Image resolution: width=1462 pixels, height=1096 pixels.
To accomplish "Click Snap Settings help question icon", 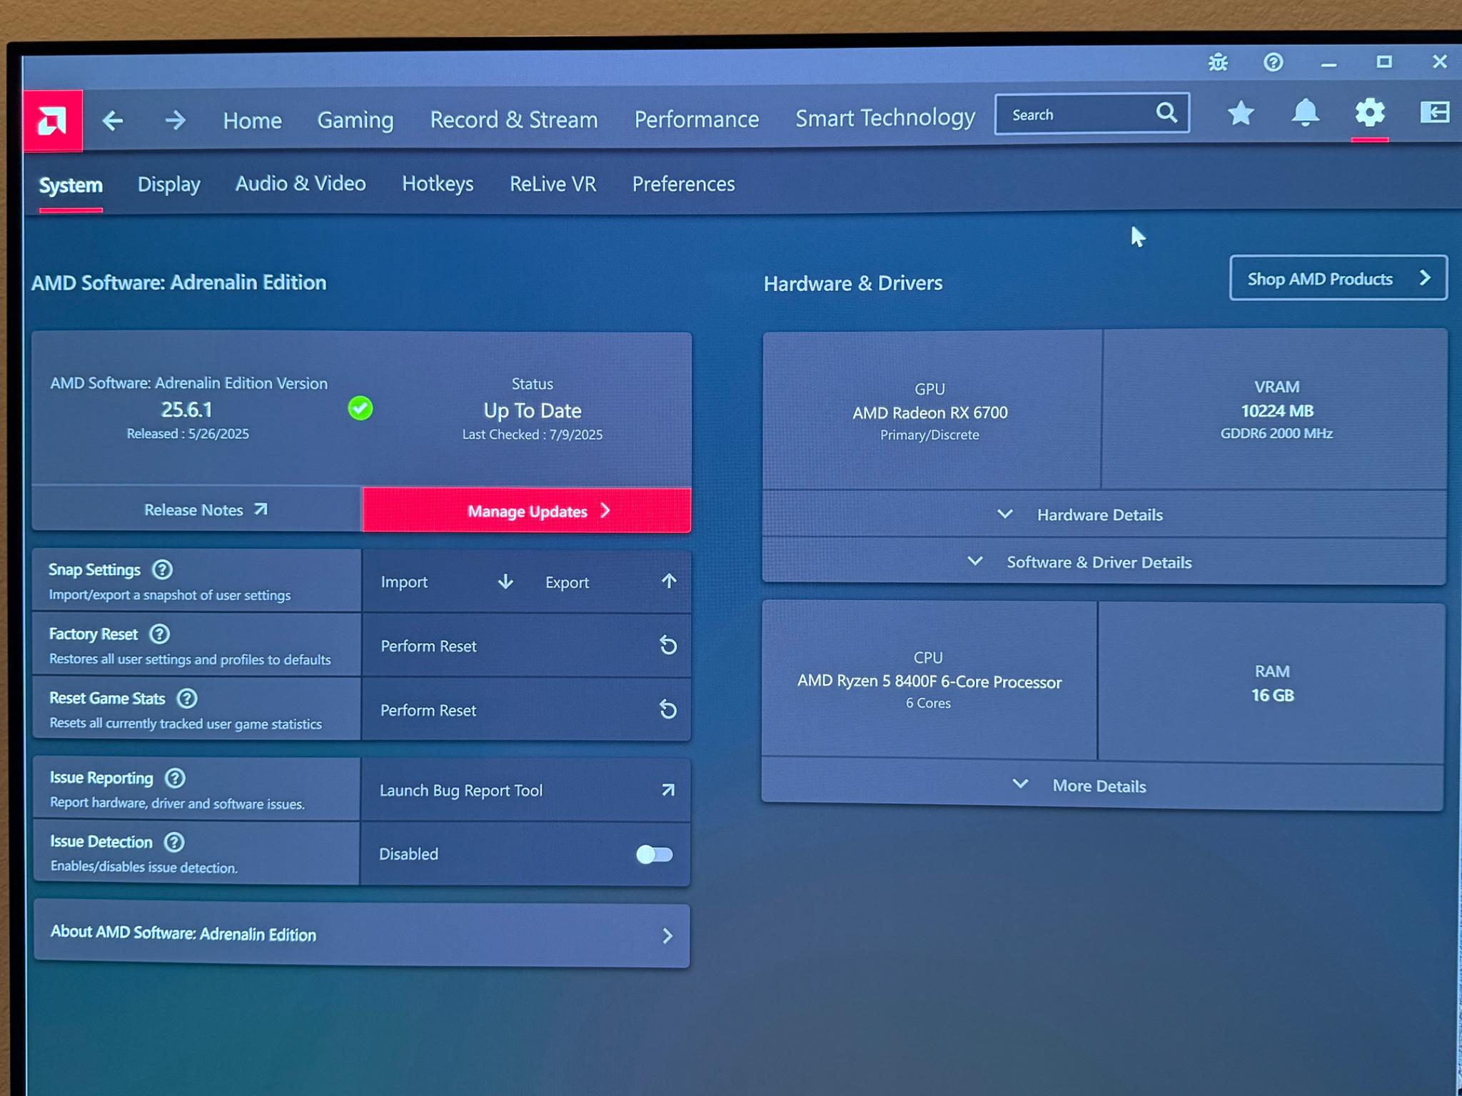I will point(163,569).
